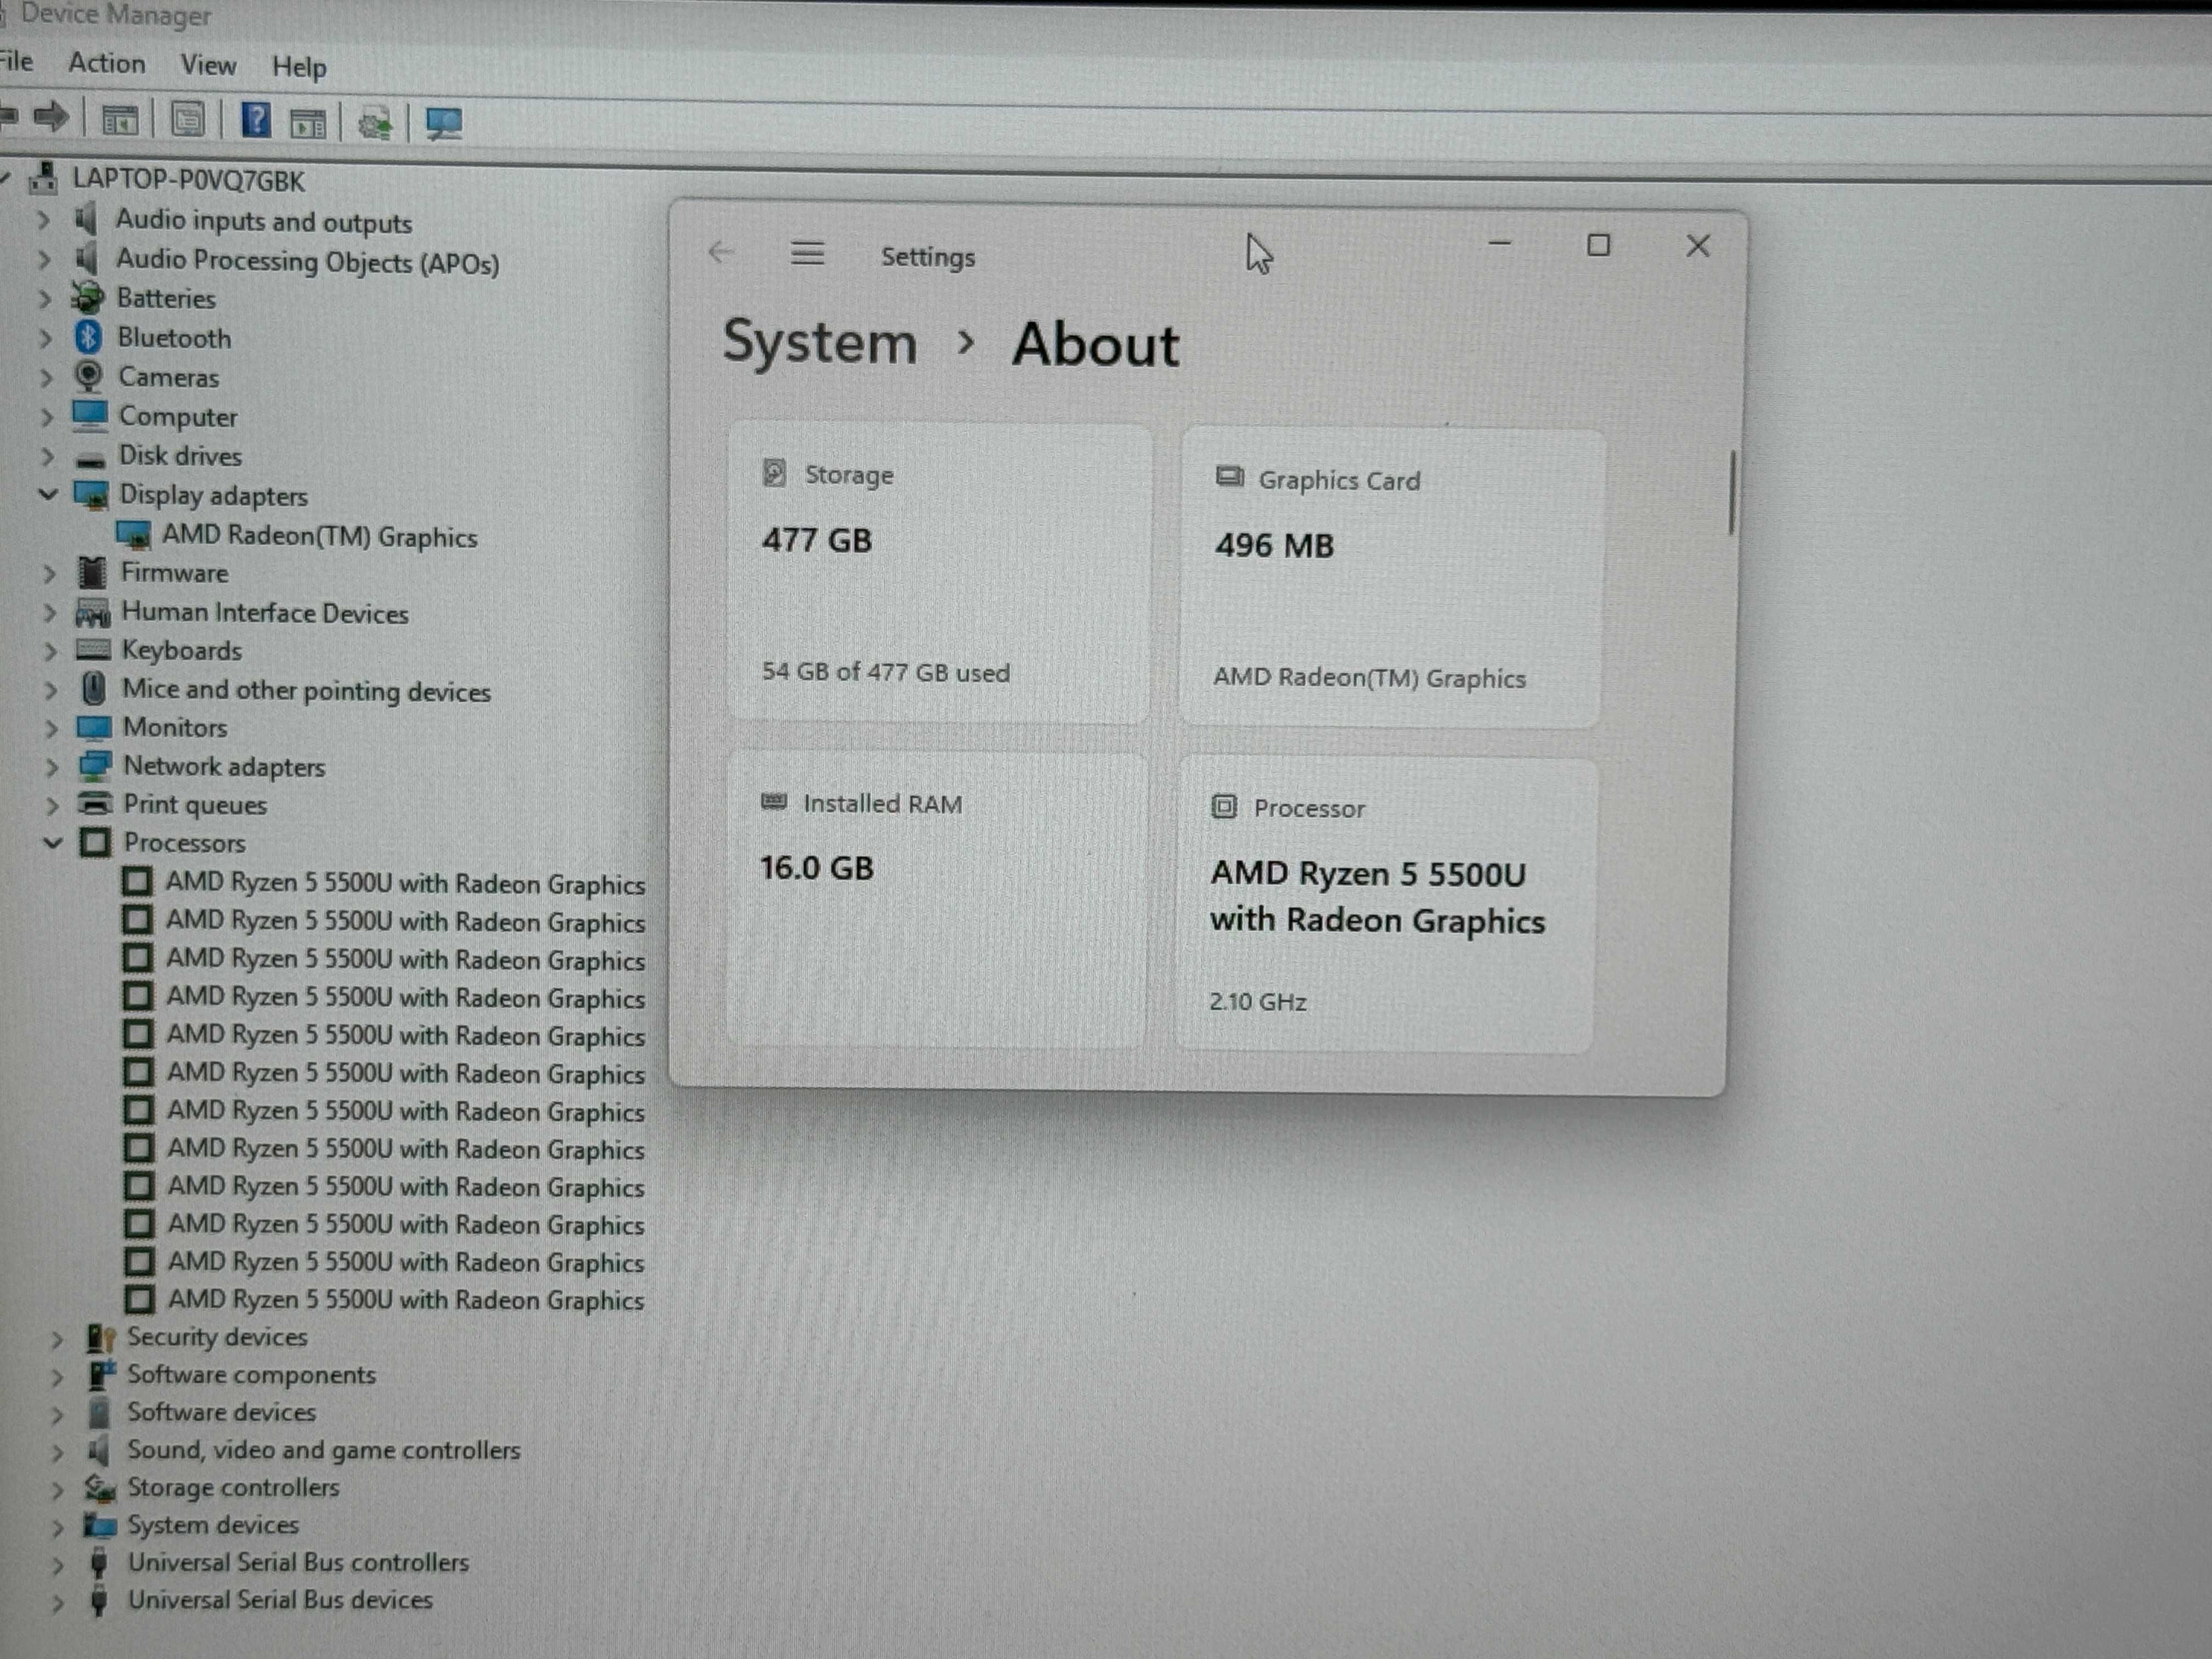The height and width of the screenshot is (1659, 2212).
Task: Click the Network adapters icon
Action: (x=95, y=766)
